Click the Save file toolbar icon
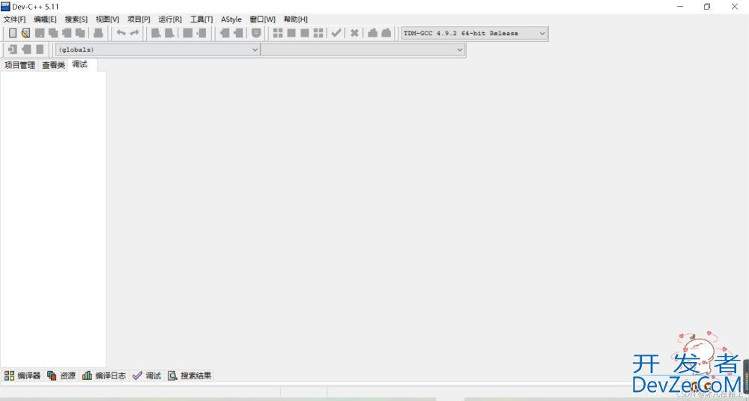The image size is (749, 401). pyautogui.click(x=40, y=33)
